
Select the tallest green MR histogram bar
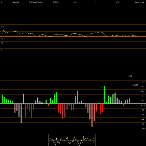point(105,95)
